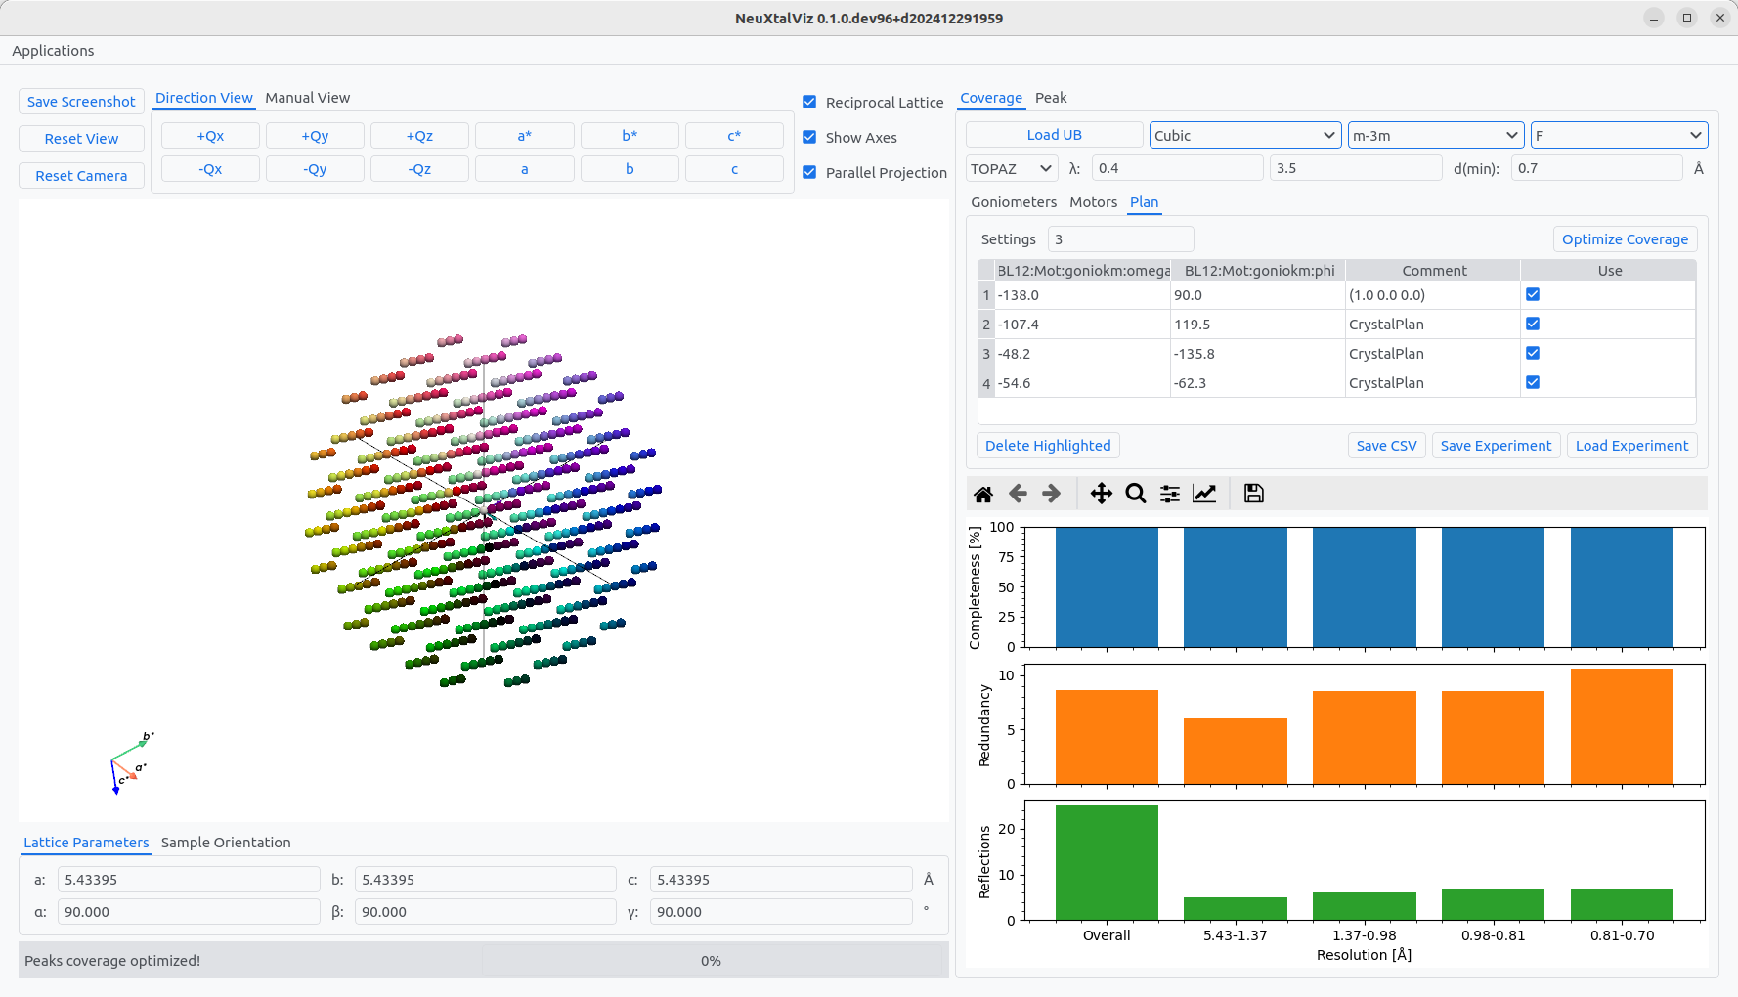Select the Pan move tool icon
Image resolution: width=1738 pixels, height=997 pixels.
[1101, 494]
